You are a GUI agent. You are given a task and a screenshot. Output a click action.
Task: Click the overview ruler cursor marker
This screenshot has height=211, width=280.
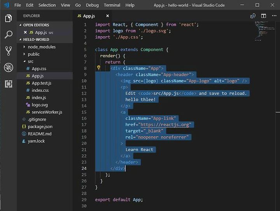[278, 112]
